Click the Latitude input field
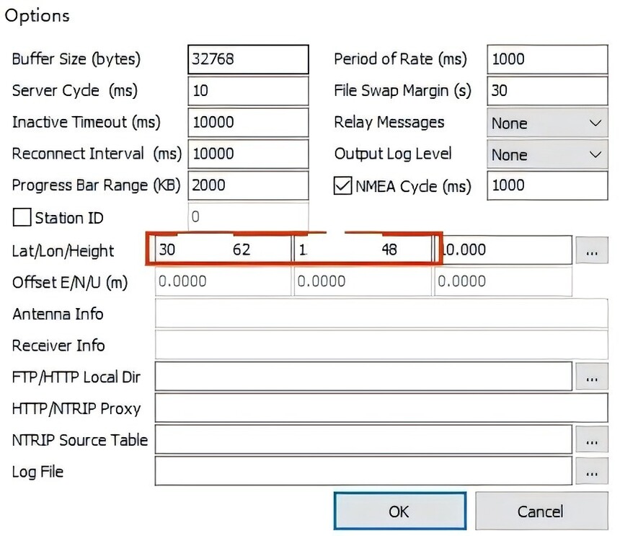The height and width of the screenshot is (536, 620). (223, 250)
